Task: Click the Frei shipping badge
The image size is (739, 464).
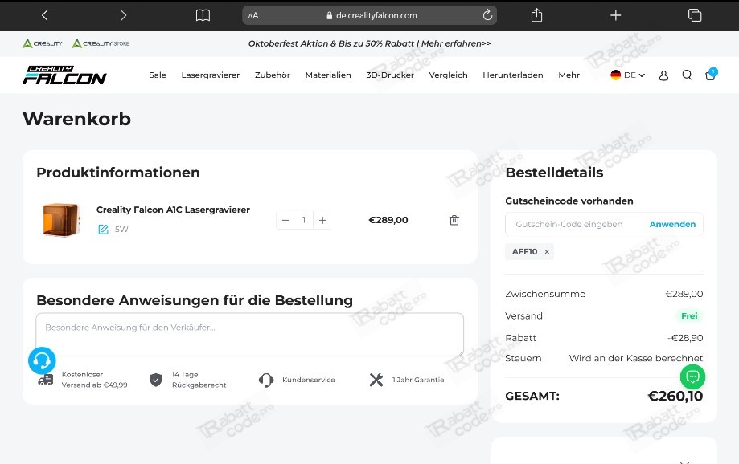Action: pos(689,316)
